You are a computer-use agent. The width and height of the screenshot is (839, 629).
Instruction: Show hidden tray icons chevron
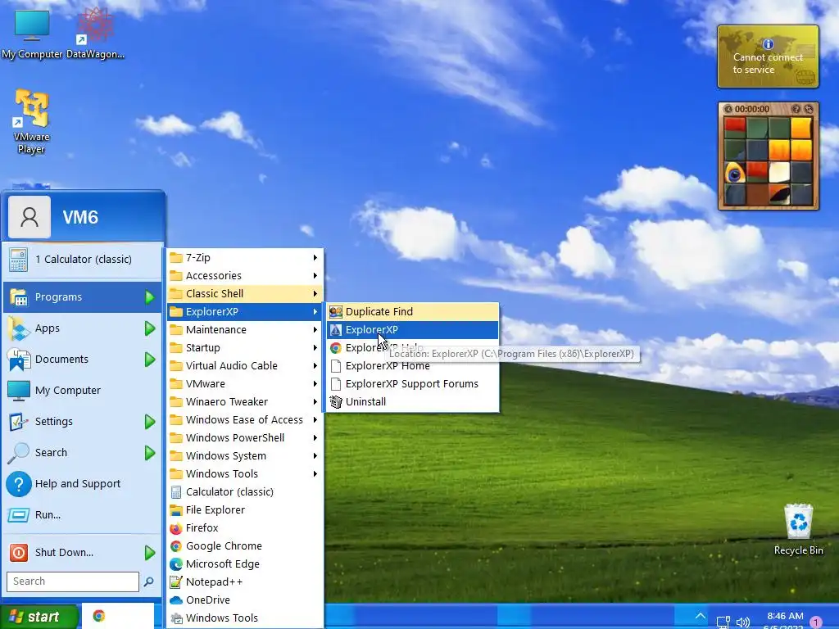700,617
